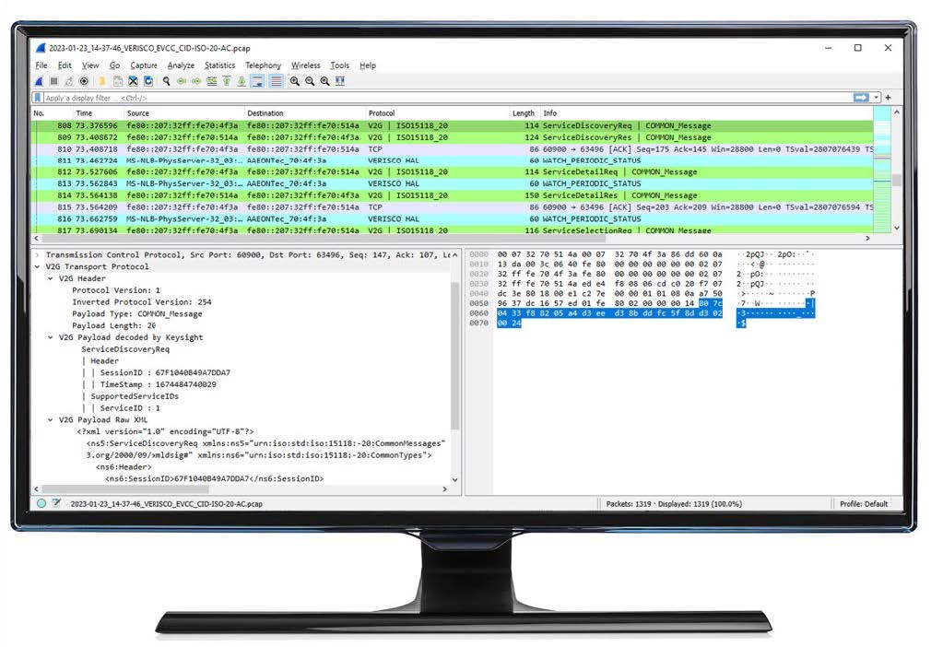
Task: Toggle packet colorization button
Action: click(x=276, y=81)
